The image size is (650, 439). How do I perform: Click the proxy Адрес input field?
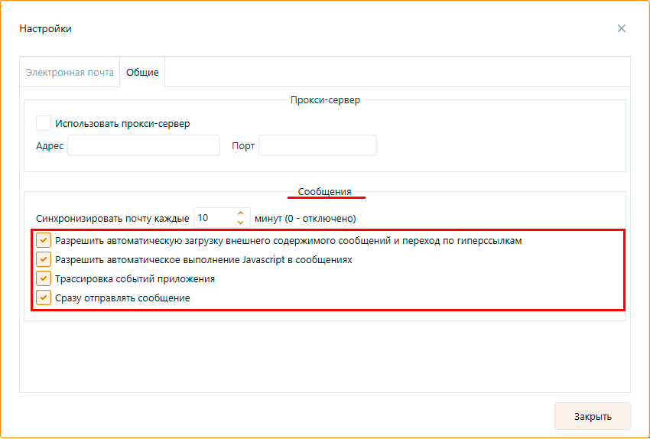pyautogui.click(x=144, y=145)
